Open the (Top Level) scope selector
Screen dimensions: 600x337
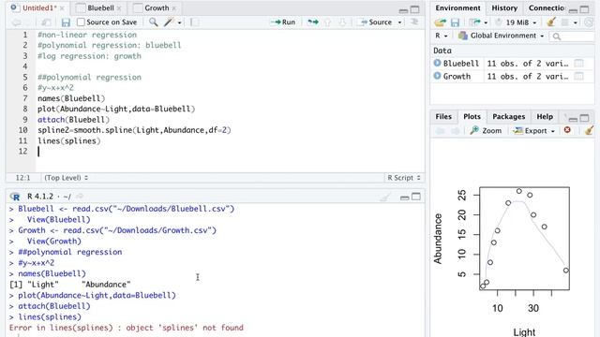[67, 178]
